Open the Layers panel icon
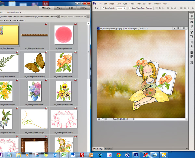Screen dimensions: 195x158 click(192, 22)
